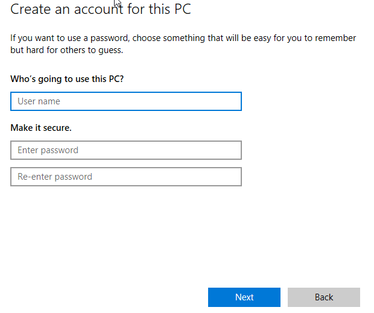Click Next to continue account creation
Viewport: 374px width, 313px height.
[x=244, y=297]
